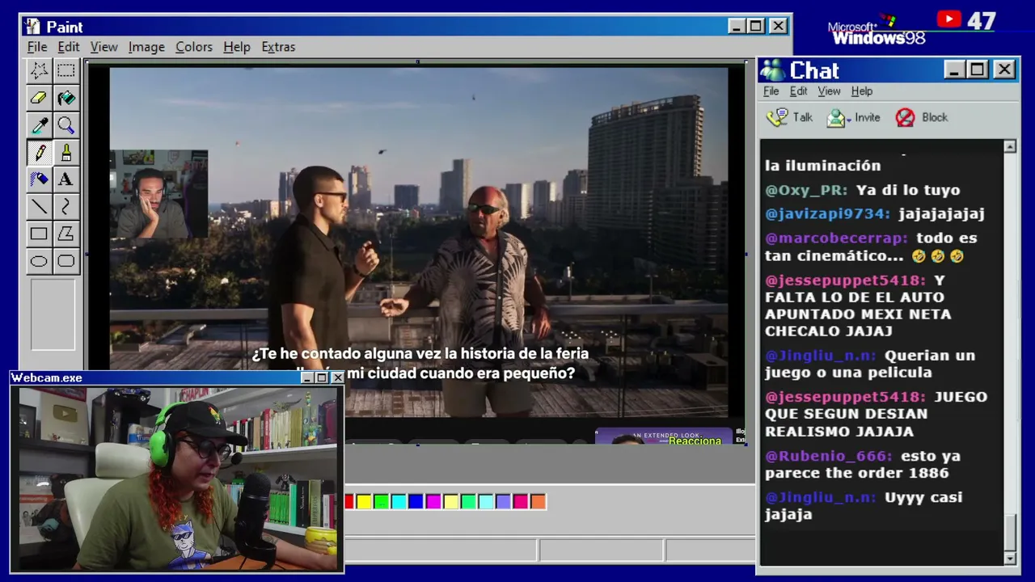This screenshot has width=1035, height=582.
Task: Choose the Eraser tool in Paint
Action: click(x=39, y=98)
